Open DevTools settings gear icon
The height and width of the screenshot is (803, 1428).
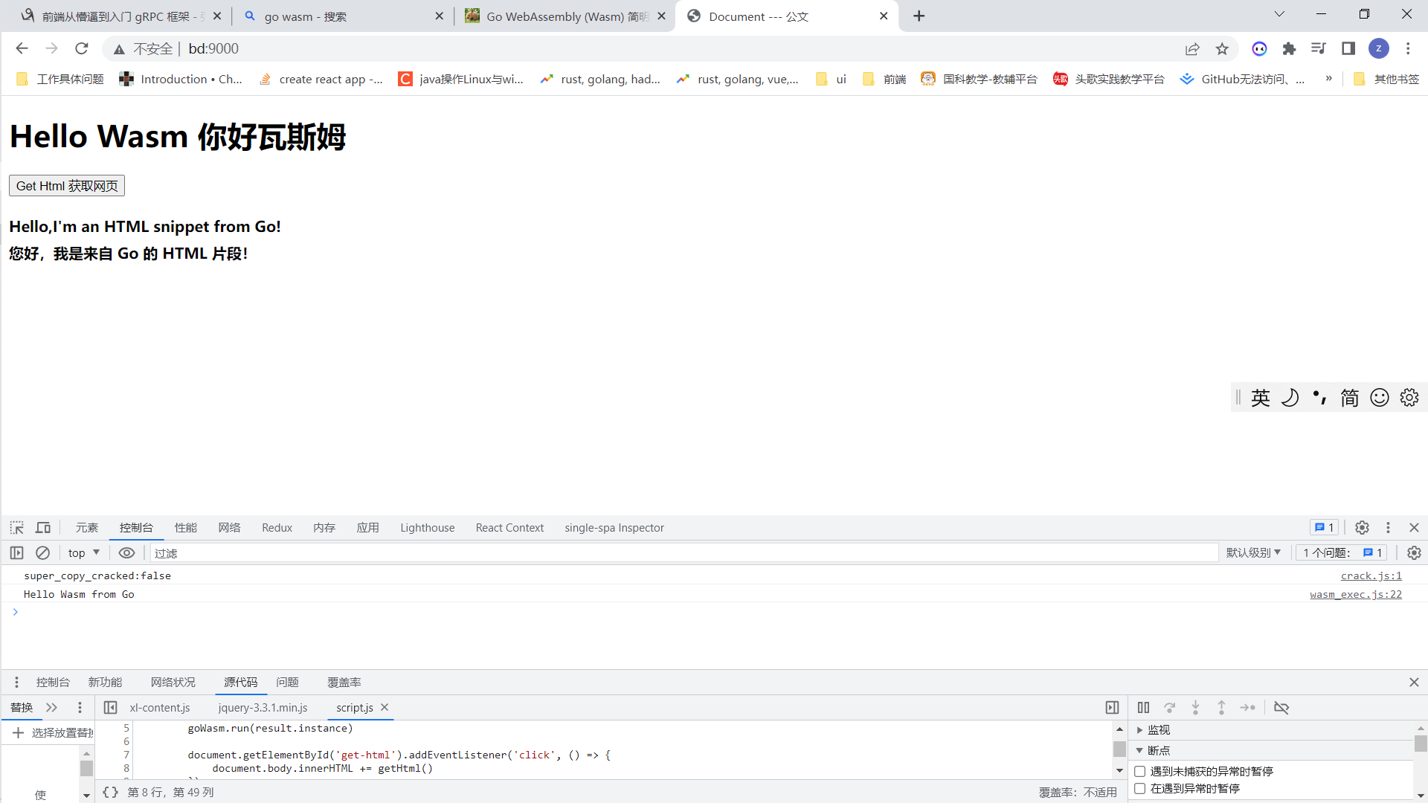pos(1362,528)
